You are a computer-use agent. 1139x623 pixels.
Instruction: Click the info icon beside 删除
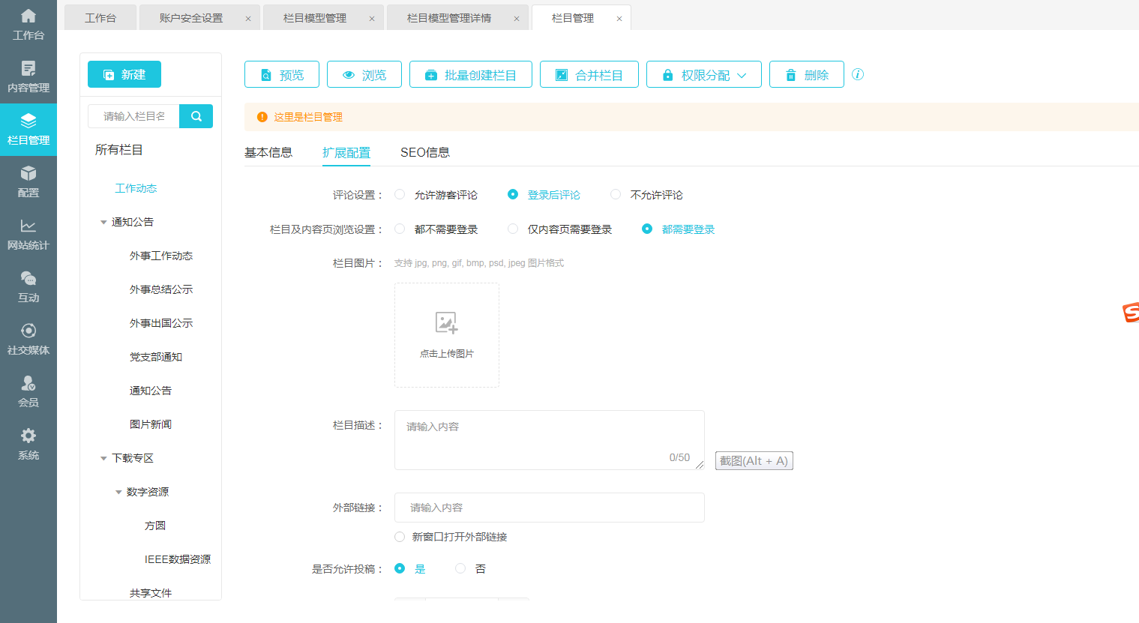(x=858, y=74)
